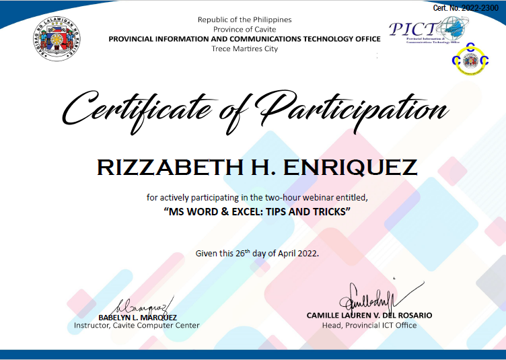Select the name BABELYN L. MARQUEZ
The image size is (506, 360).
click(138, 318)
